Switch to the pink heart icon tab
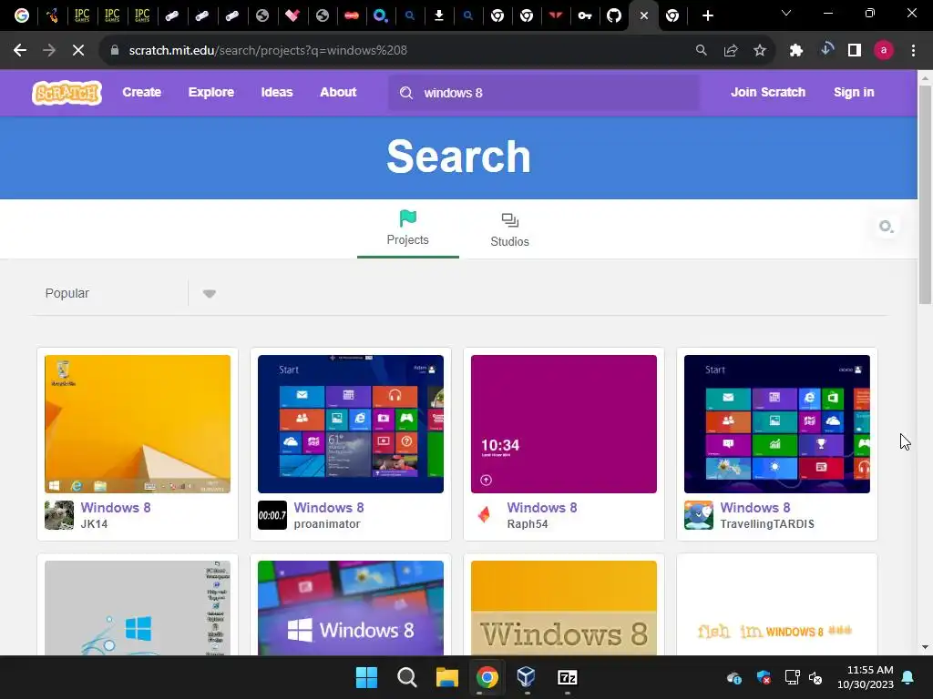The width and height of the screenshot is (933, 699). click(x=292, y=15)
